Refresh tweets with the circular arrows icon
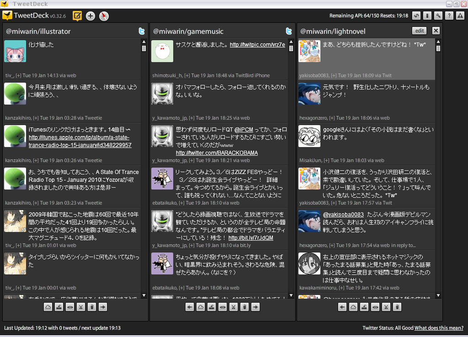The height and width of the screenshot is (337, 468). pyautogui.click(x=416, y=16)
